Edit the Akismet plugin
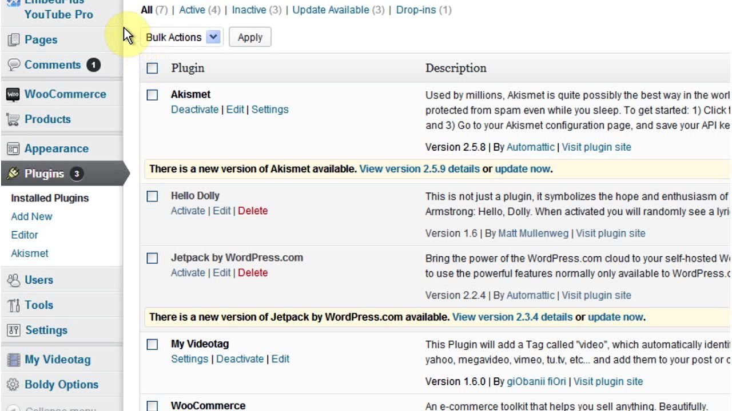Image resolution: width=732 pixels, height=411 pixels. coord(235,110)
